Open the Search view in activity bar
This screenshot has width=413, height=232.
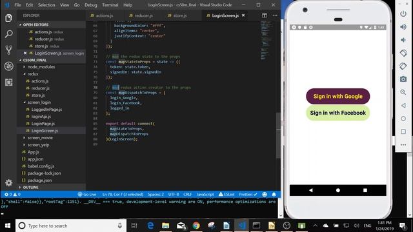pos(8,34)
